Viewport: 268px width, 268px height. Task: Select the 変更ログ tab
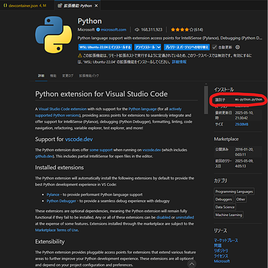(68, 76)
